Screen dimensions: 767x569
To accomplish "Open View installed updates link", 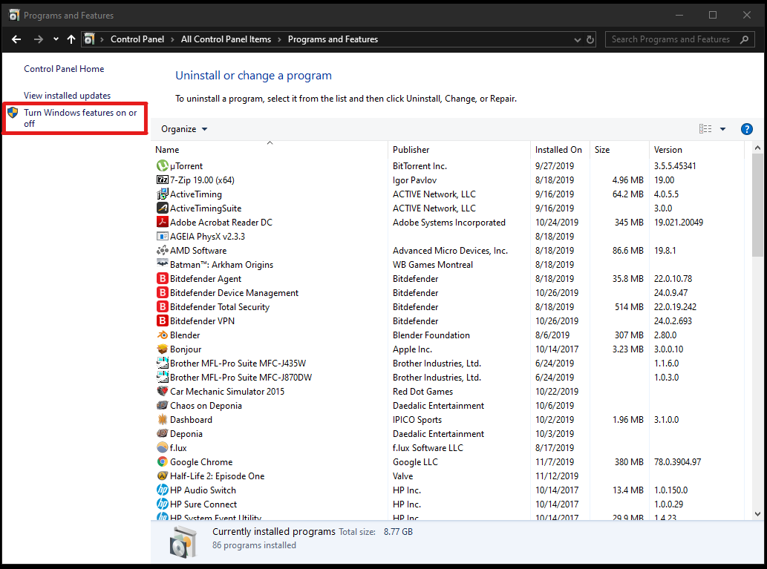I will click(67, 95).
